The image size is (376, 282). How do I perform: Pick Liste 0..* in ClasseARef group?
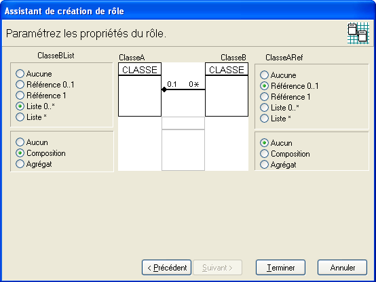(x=280, y=108)
